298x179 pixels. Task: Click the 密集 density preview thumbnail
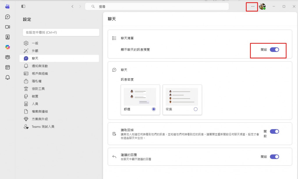pyautogui.click(x=182, y=97)
